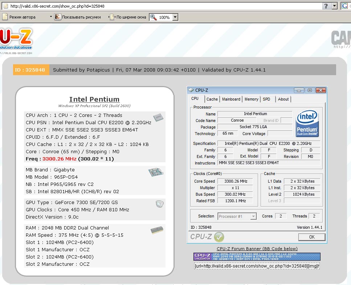The height and width of the screenshot is (285, 351).
Task: Click the BB code URL text field
Action: pyautogui.click(x=257, y=266)
